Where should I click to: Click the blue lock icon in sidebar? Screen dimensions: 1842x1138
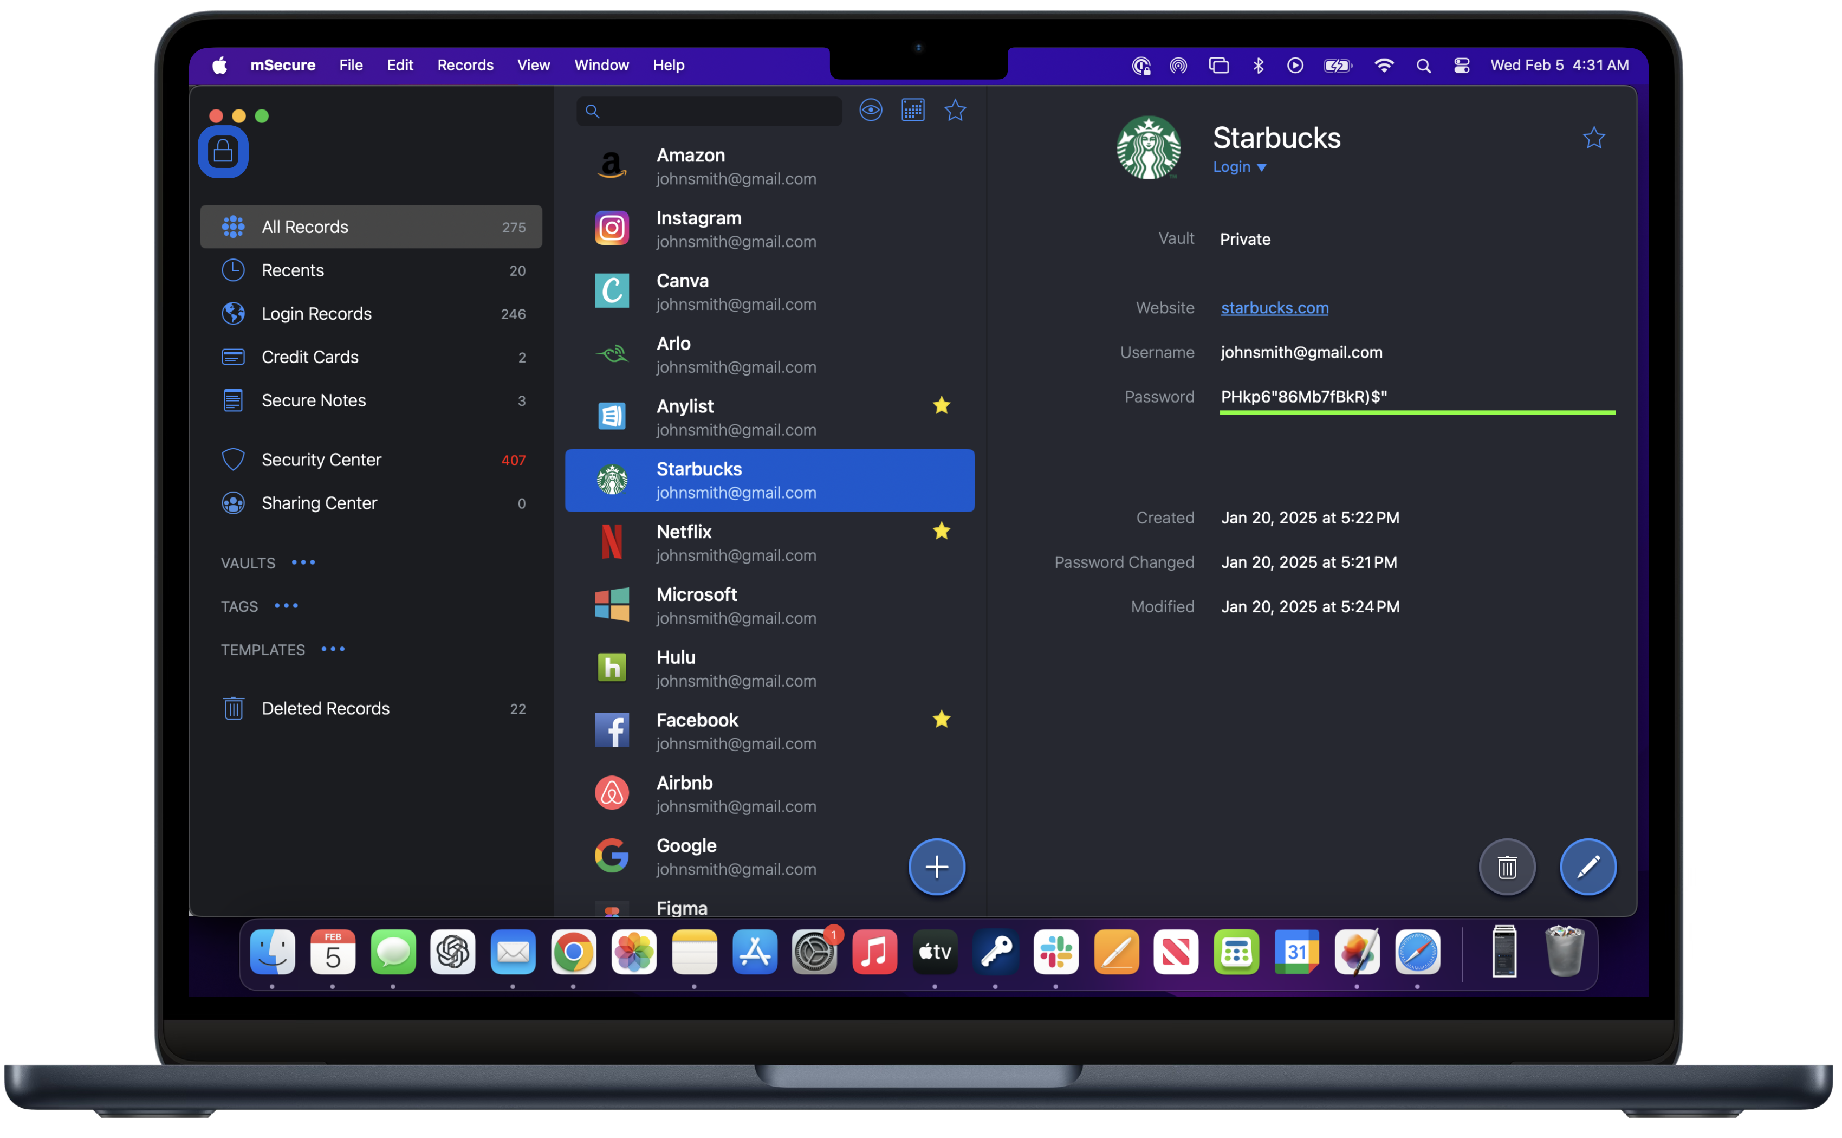tap(223, 151)
